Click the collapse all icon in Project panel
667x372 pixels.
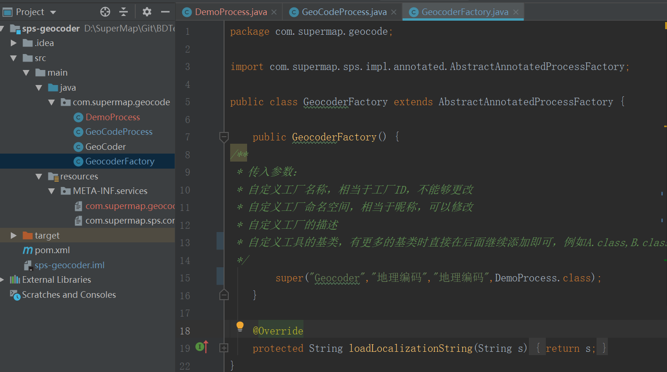tap(124, 12)
